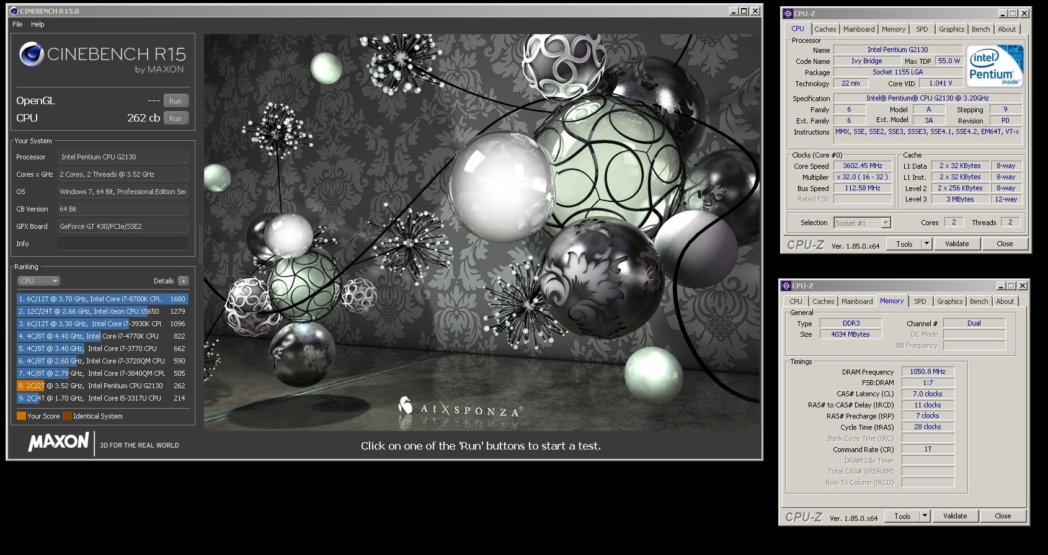Click the MAXON logo at bottom
Image resolution: width=1048 pixels, height=555 pixels.
tap(58, 442)
